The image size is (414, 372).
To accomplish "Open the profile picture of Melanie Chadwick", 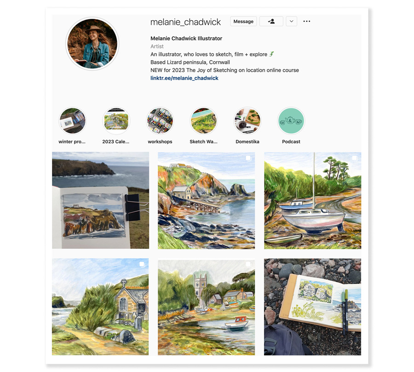I will point(92,44).
